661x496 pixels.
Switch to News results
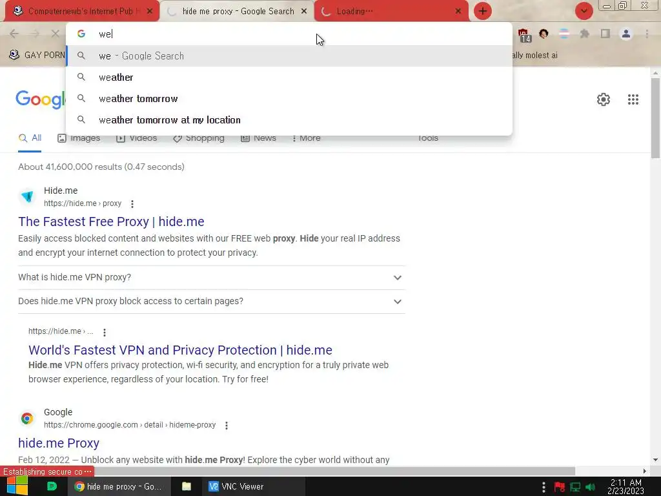[258, 138]
